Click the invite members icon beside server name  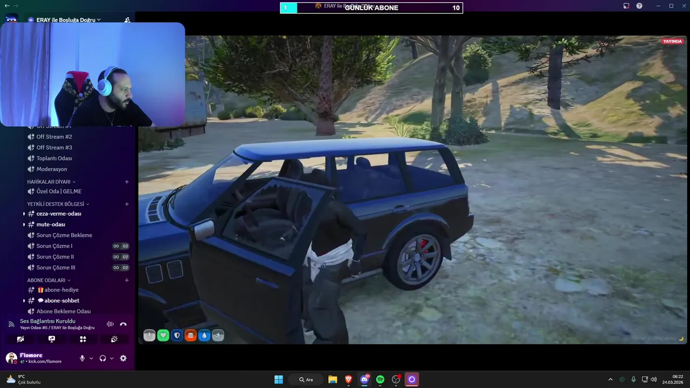pyautogui.click(x=127, y=20)
